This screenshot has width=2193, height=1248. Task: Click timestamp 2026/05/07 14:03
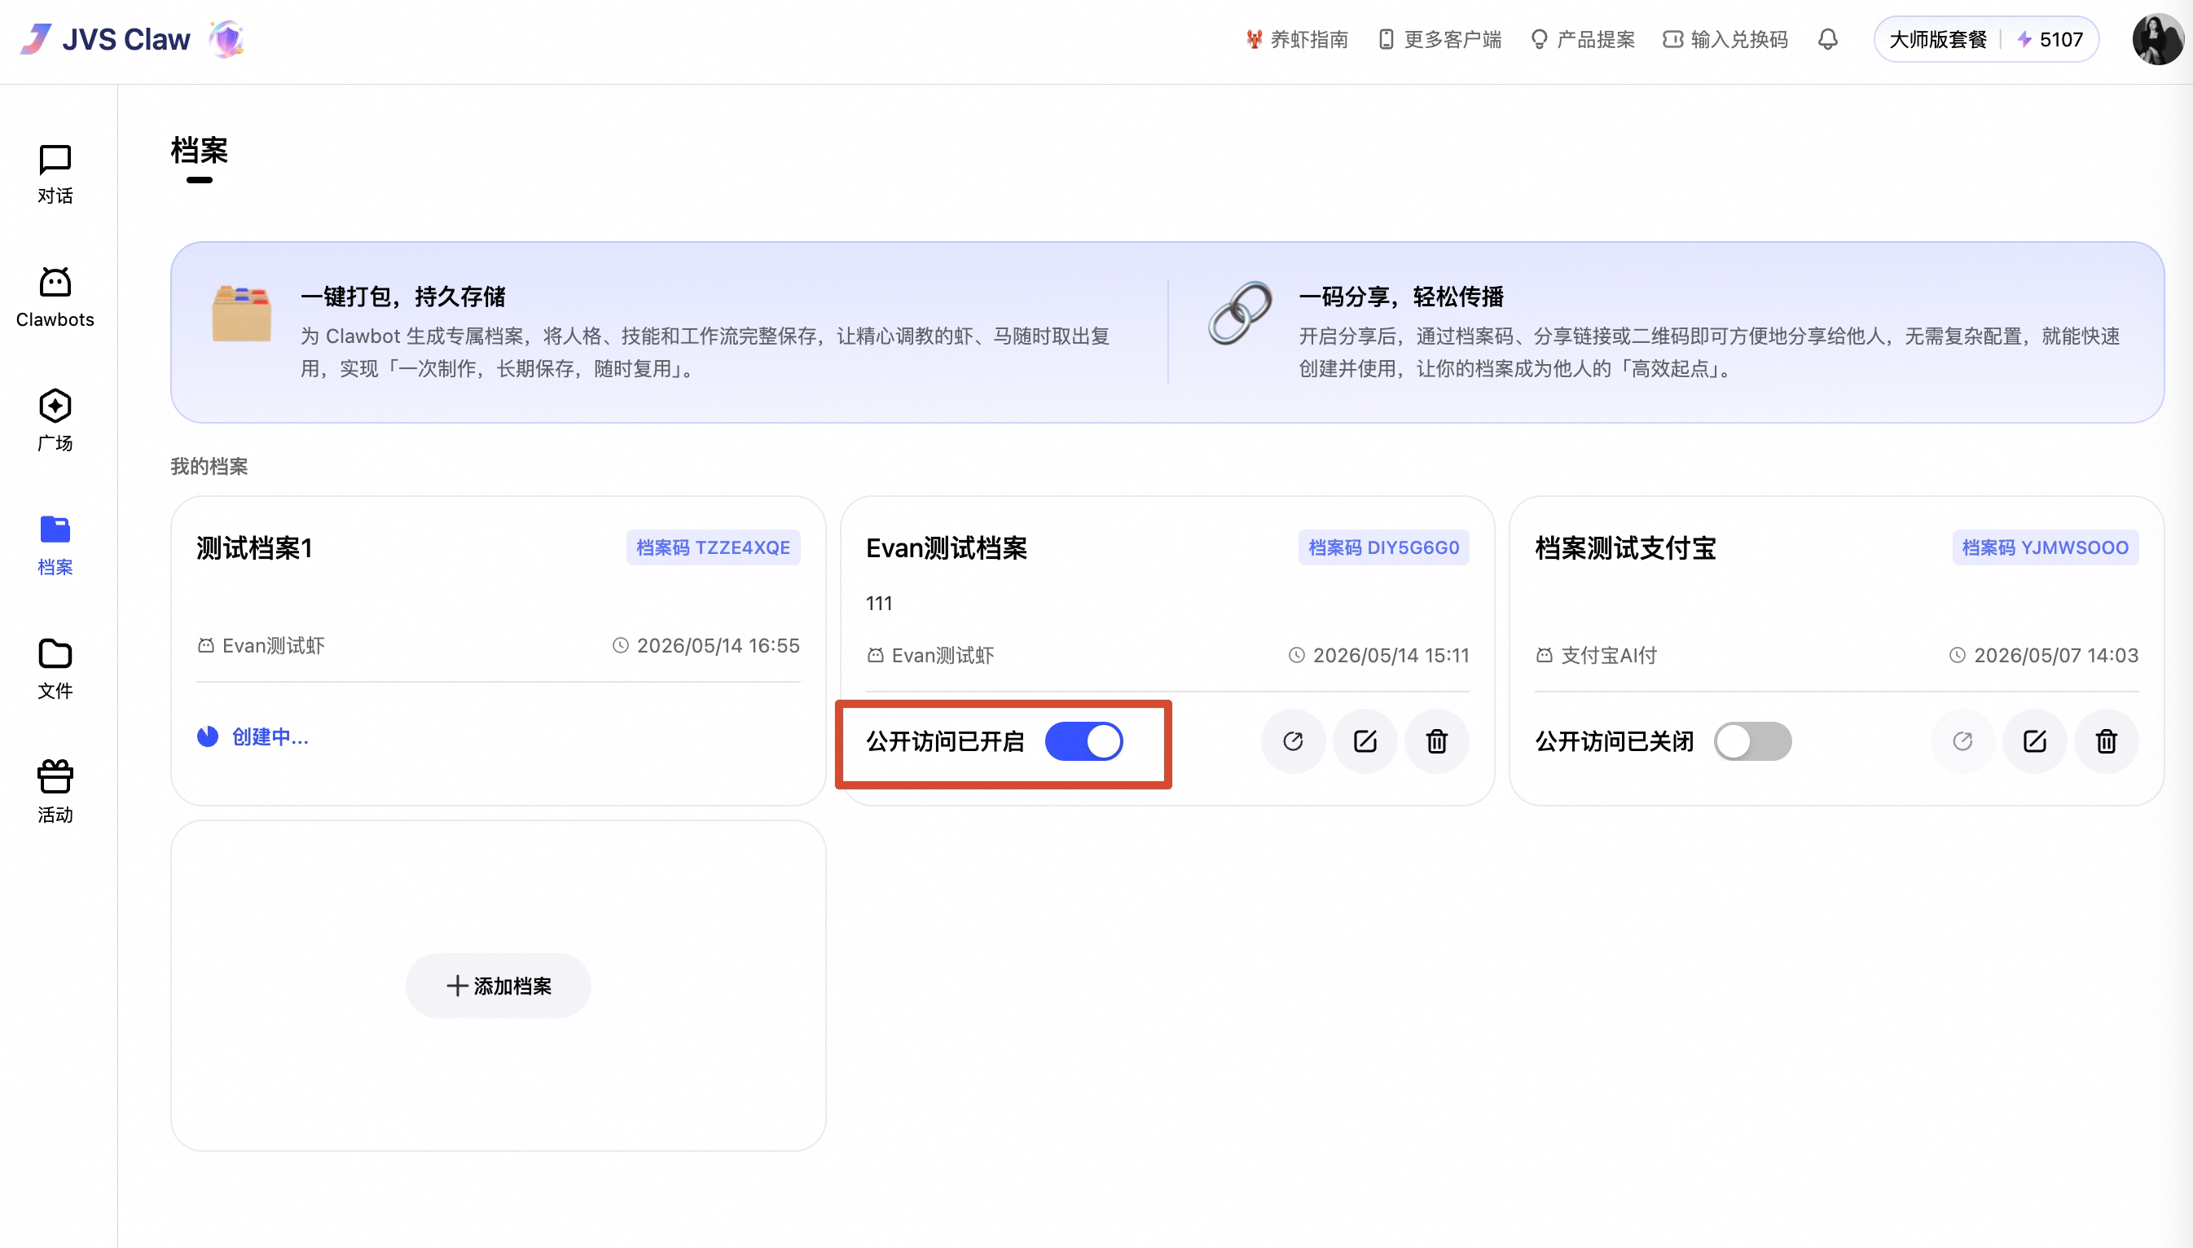pos(2056,656)
